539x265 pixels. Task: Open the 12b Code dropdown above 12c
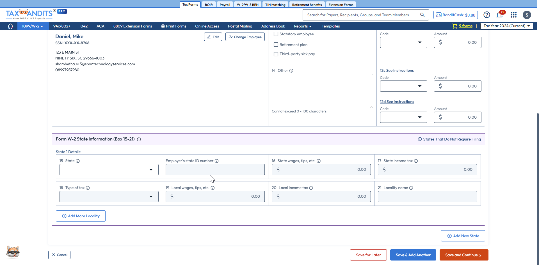pyautogui.click(x=404, y=42)
